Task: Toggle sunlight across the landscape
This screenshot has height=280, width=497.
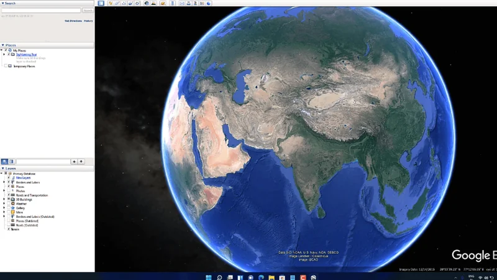Action: coord(153,3)
